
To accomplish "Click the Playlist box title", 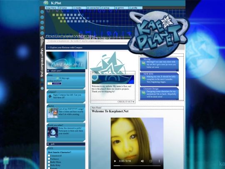I will click(51, 106).
